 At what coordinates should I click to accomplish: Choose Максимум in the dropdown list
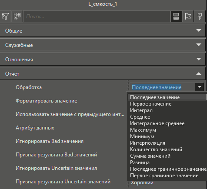(x=143, y=130)
